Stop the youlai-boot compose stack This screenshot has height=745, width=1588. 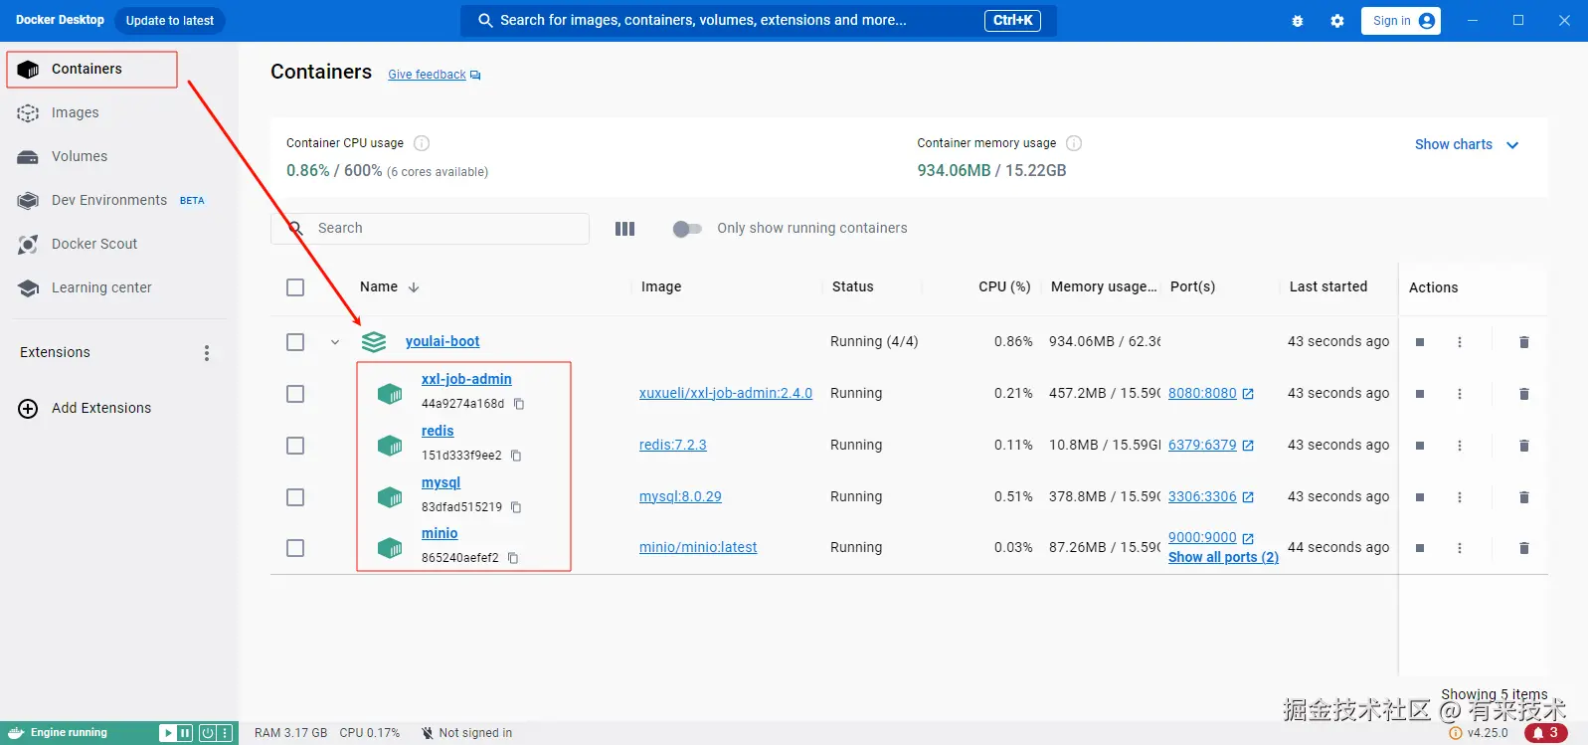point(1420,342)
